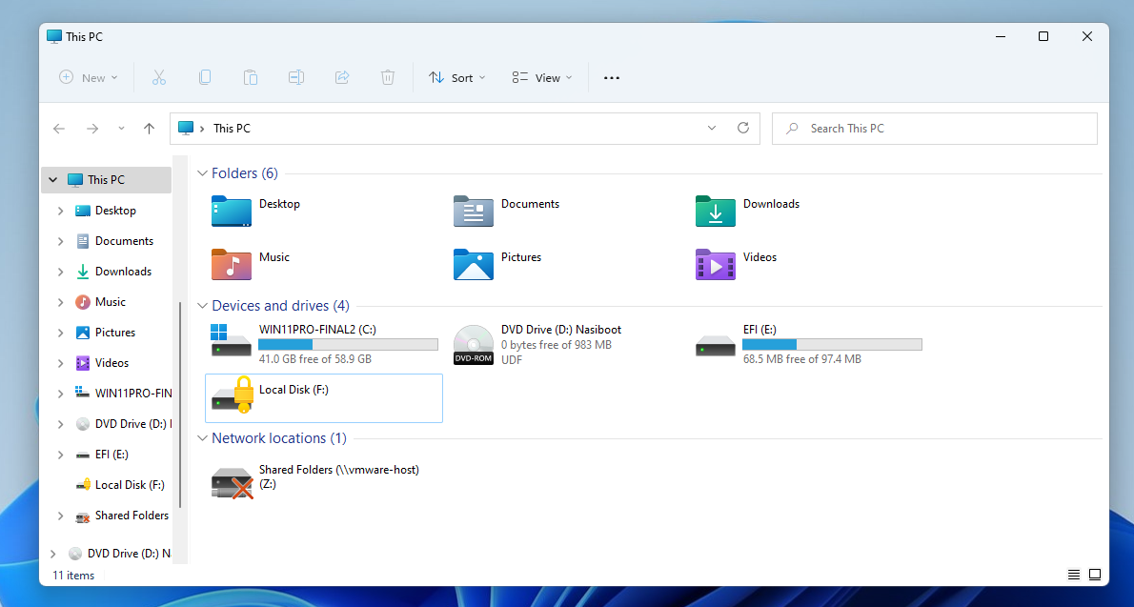
Task: Click the C: drive storage usage bar
Action: pyautogui.click(x=348, y=344)
